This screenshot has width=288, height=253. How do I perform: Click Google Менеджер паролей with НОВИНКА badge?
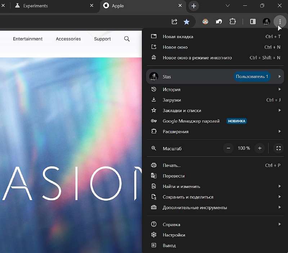click(191, 121)
